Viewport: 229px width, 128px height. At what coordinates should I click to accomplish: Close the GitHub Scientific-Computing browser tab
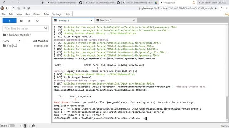[x=48, y=2]
